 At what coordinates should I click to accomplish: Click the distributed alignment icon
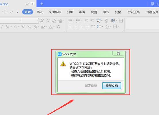[x=93, y=27]
